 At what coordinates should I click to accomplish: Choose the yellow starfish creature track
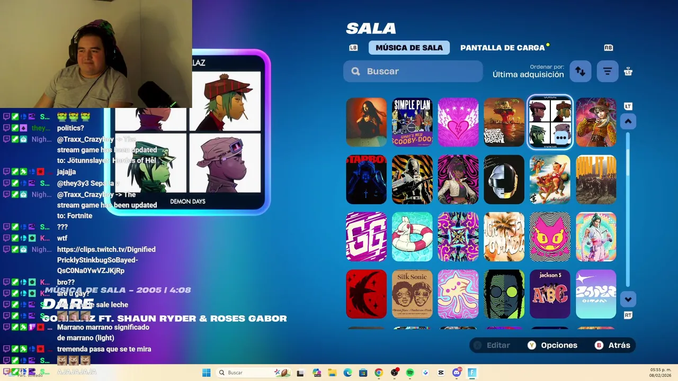[458, 294]
